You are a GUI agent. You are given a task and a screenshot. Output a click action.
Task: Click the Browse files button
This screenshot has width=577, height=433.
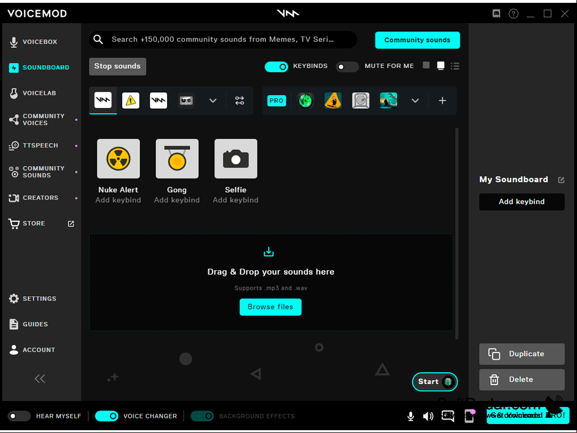click(x=270, y=307)
